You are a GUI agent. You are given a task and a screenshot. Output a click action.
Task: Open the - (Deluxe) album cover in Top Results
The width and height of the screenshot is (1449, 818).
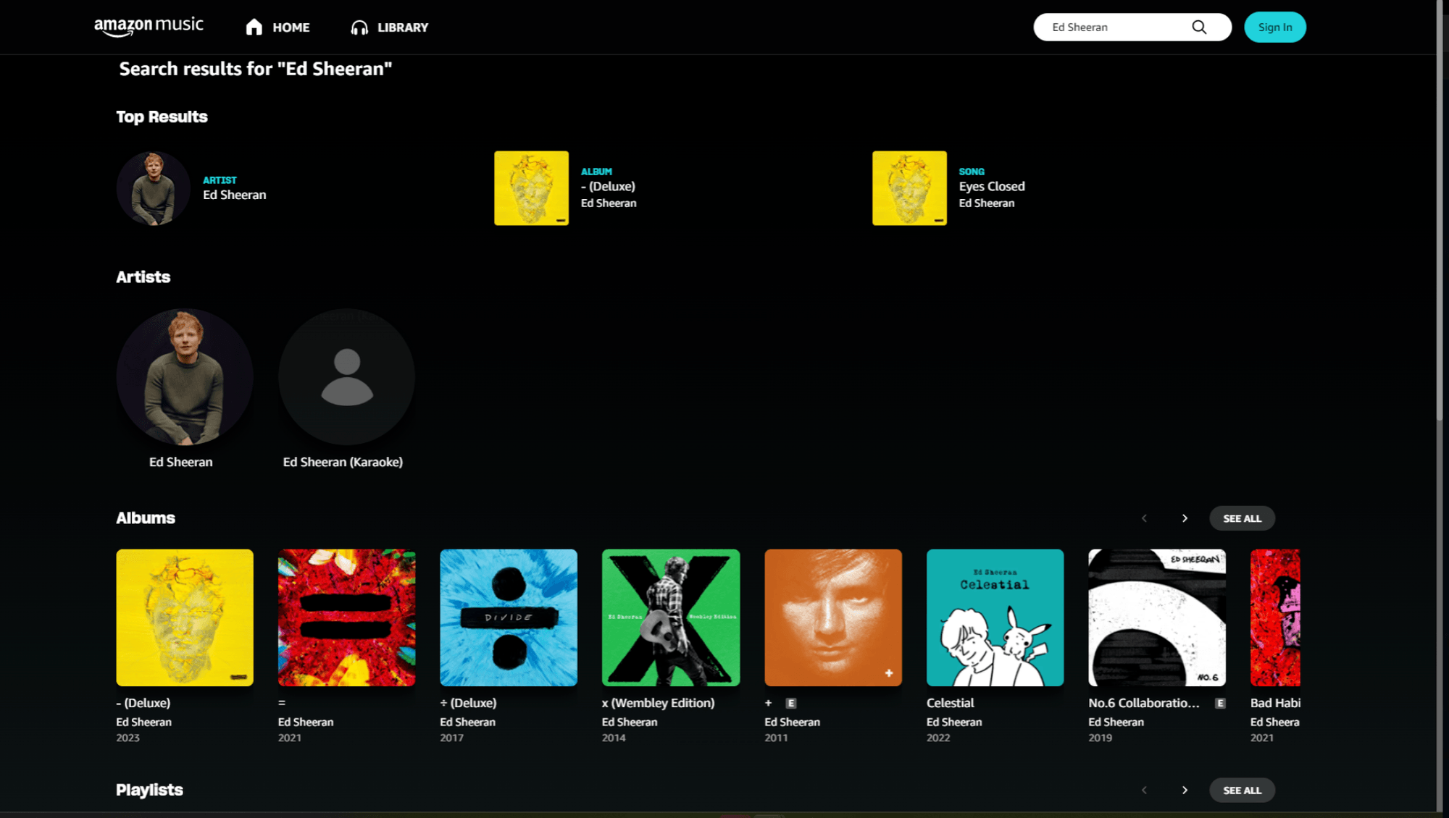pos(531,188)
